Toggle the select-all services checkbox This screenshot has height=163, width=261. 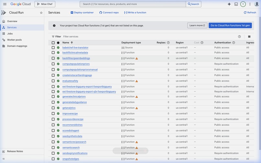53,43
